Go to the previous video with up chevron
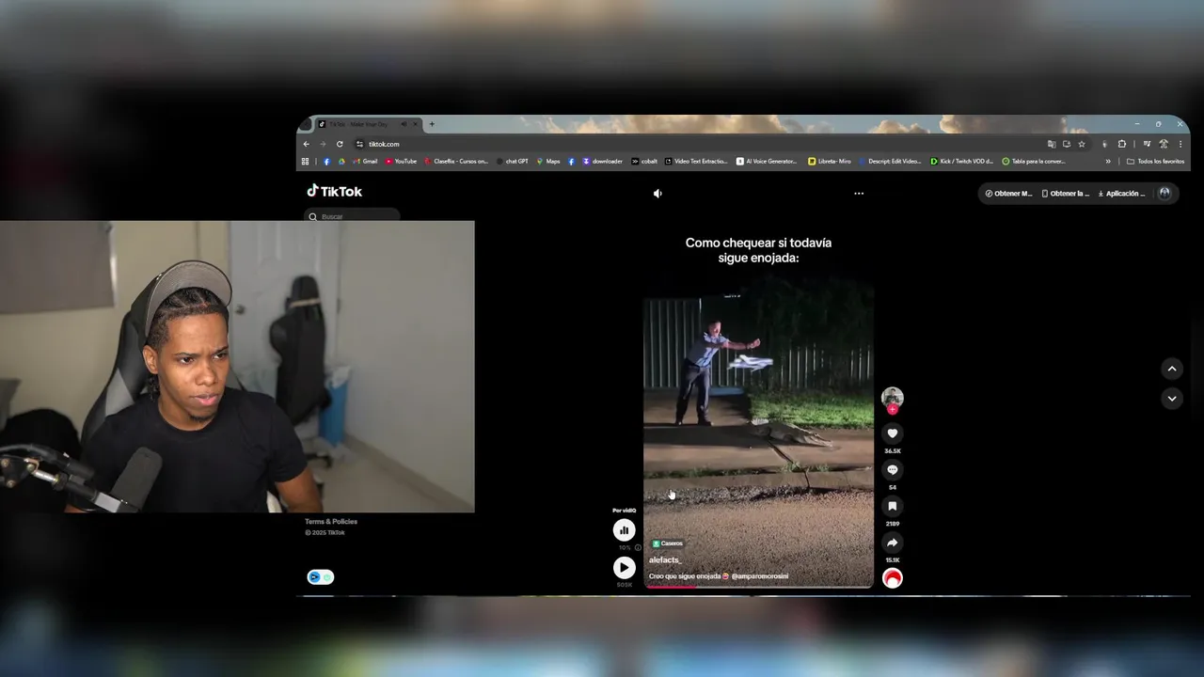Viewport: 1204px width, 677px height. [1172, 369]
